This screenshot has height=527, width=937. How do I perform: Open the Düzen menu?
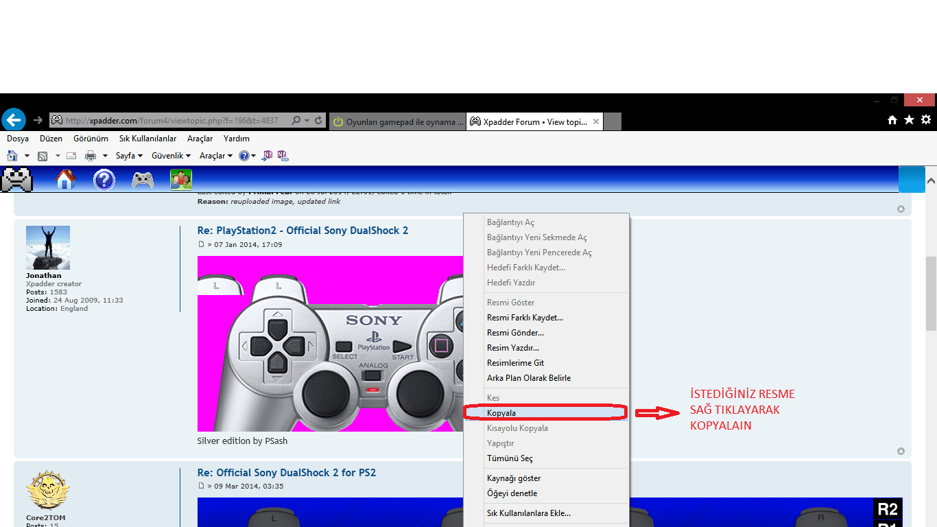(x=51, y=139)
